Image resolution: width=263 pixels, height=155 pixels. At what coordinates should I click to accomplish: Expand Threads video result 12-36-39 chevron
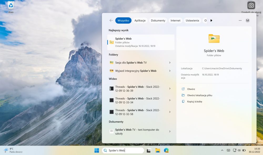(x=170, y=89)
